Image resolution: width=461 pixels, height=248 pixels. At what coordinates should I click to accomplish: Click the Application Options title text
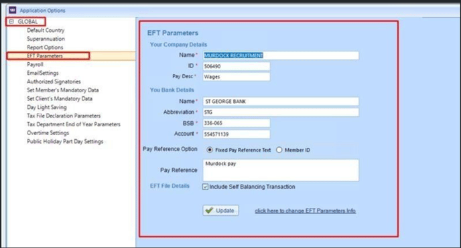(x=43, y=11)
